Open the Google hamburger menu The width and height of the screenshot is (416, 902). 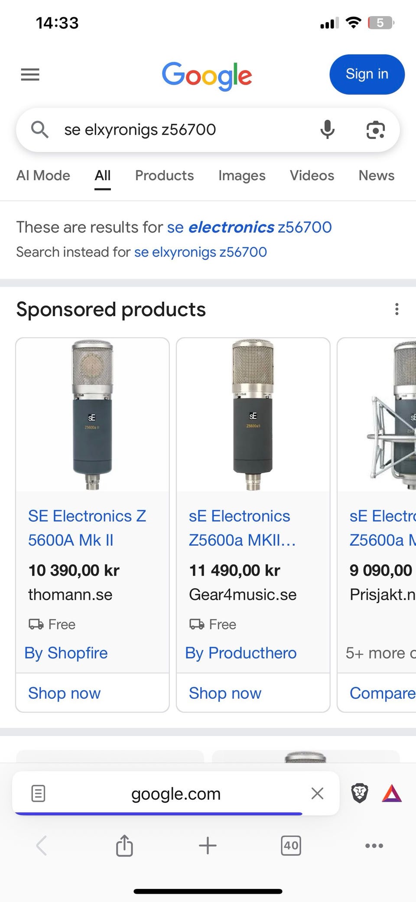point(30,75)
